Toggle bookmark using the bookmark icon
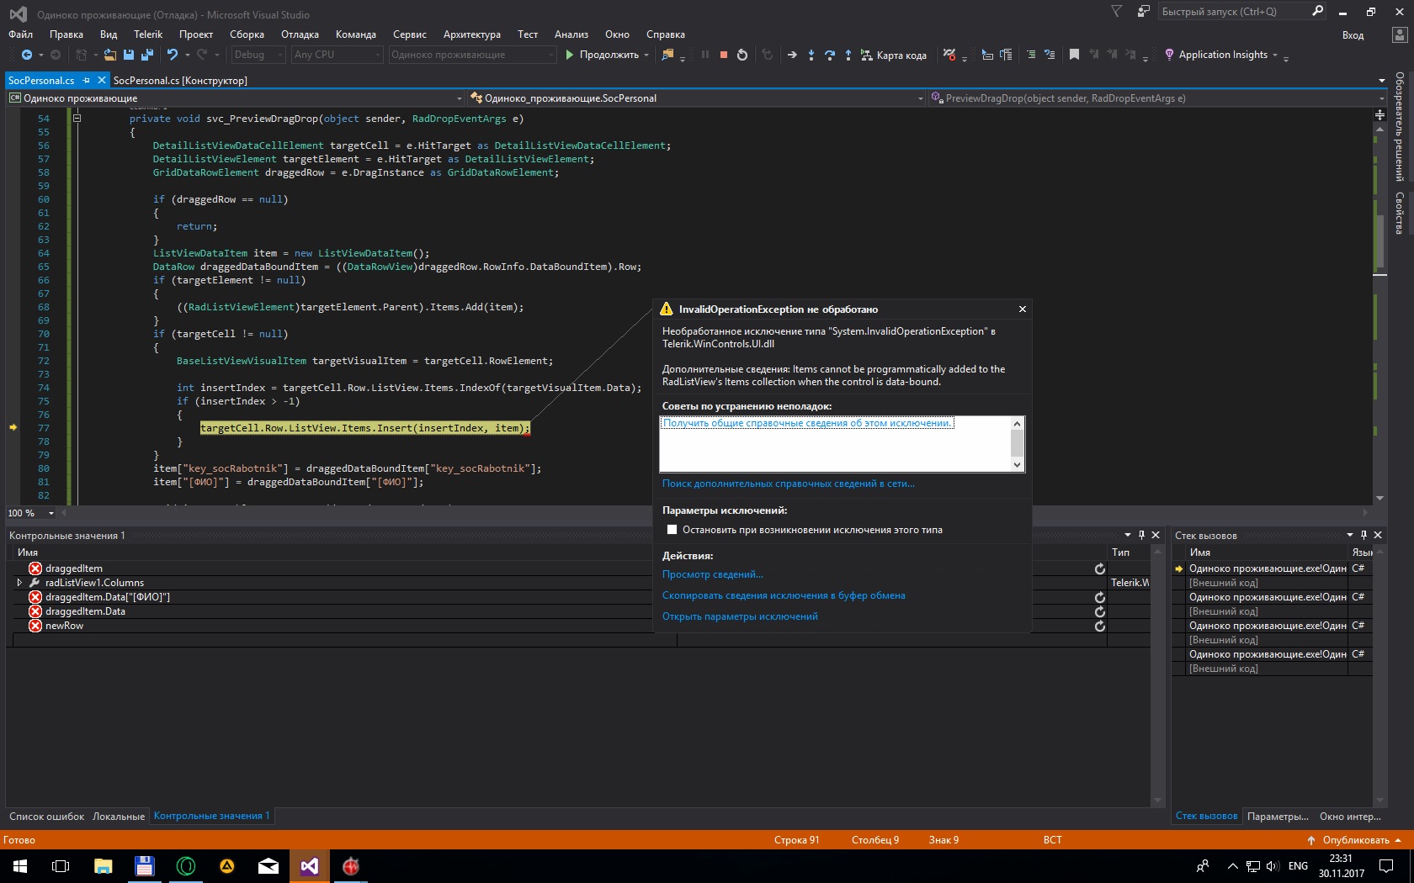This screenshot has width=1414, height=883. tap(1074, 55)
